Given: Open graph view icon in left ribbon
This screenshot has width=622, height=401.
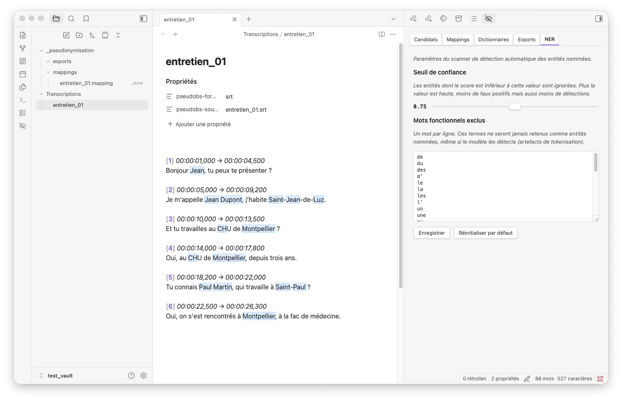Looking at the screenshot, I should pos(23,48).
